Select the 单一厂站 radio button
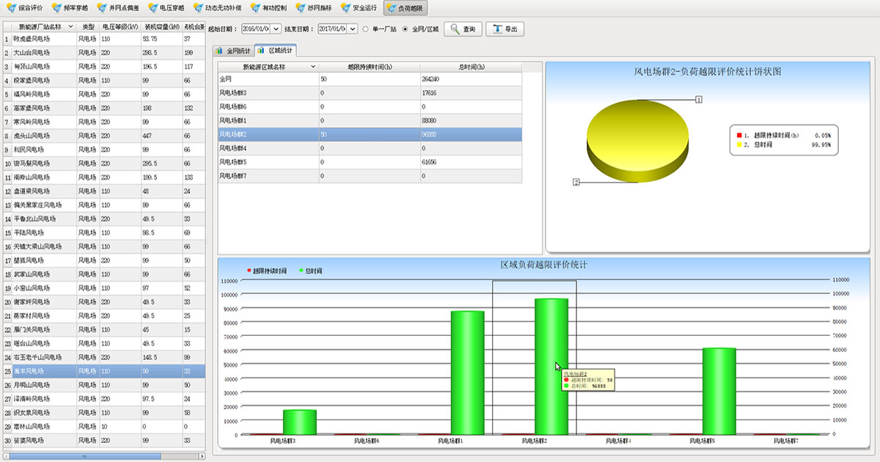 point(365,29)
